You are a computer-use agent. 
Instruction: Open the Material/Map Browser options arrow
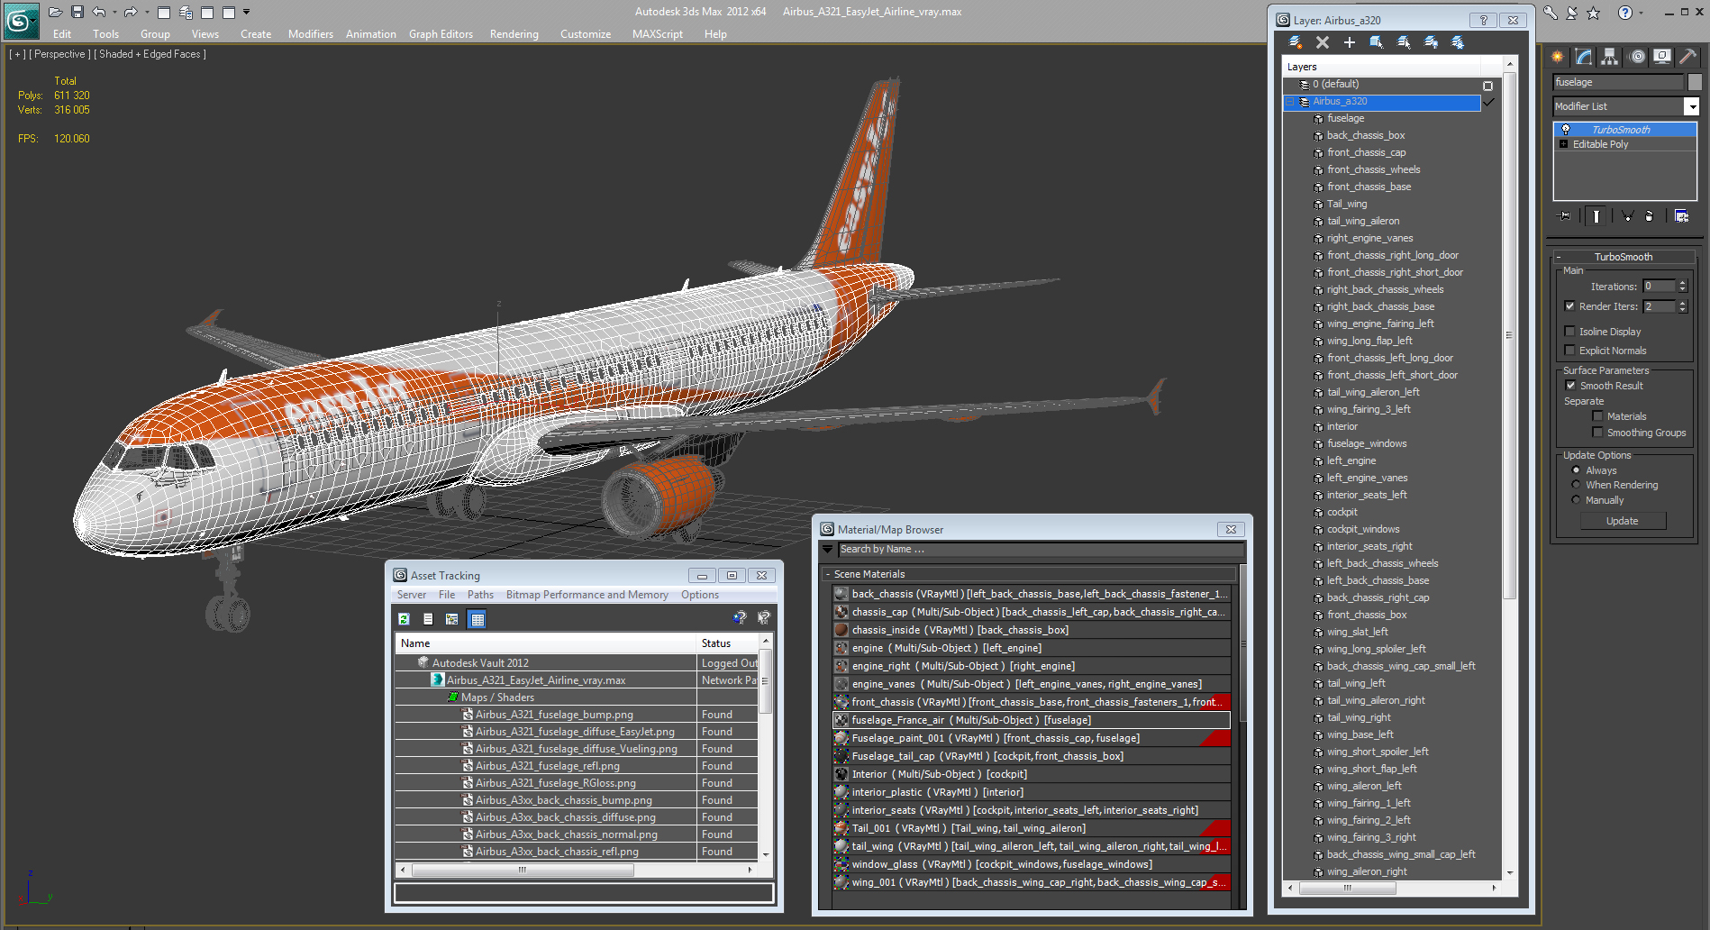[x=828, y=549]
